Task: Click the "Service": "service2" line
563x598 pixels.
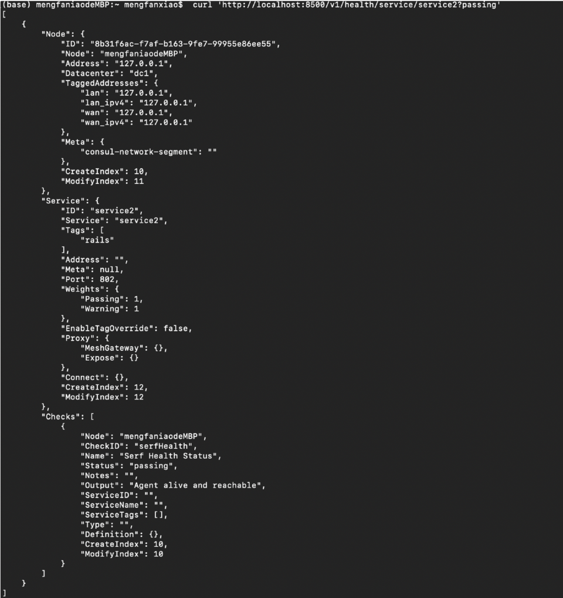Action: click(x=114, y=220)
